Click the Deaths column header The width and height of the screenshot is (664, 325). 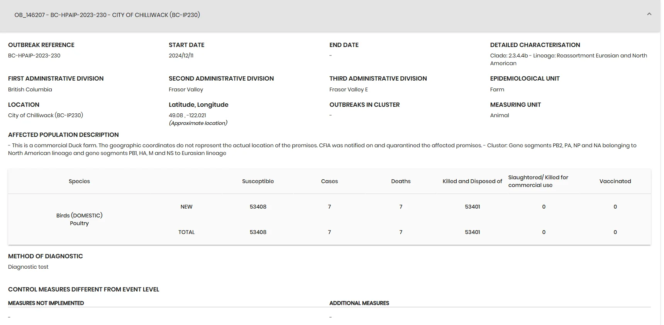[x=401, y=181]
